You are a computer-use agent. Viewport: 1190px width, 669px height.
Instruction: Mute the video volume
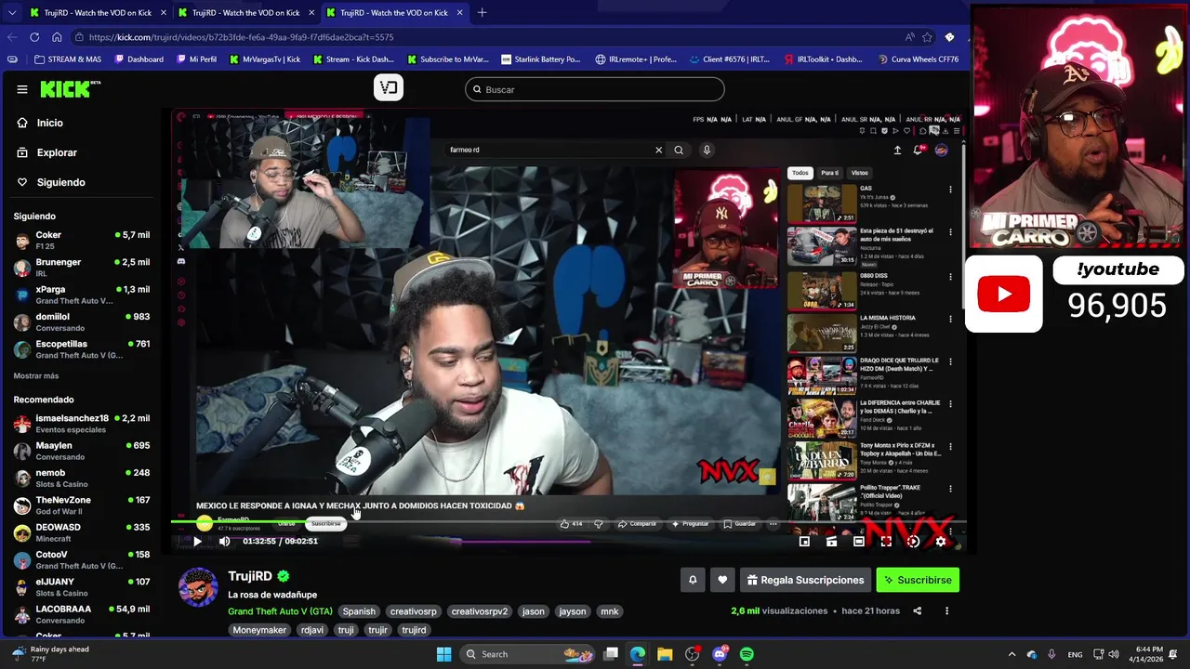[x=224, y=541]
